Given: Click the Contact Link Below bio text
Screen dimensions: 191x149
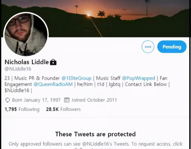Looking at the screenshot, I should (146, 84).
